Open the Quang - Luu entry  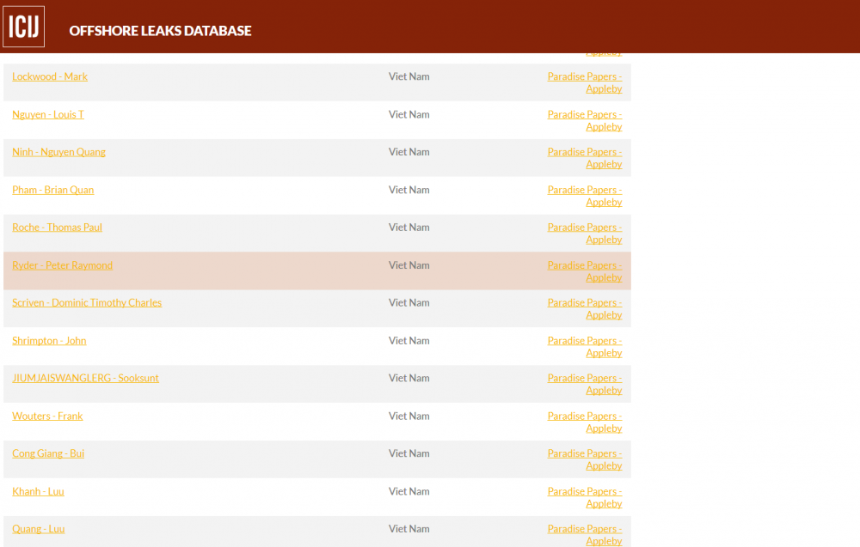[38, 529]
